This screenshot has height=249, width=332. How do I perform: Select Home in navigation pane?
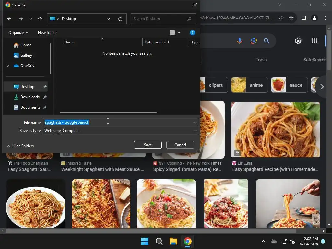pyautogui.click(x=26, y=45)
